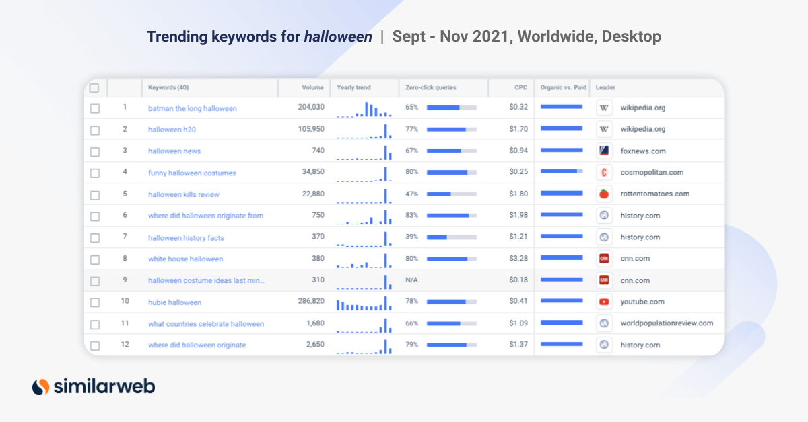Open the halloween history facts keyword
The image size is (808, 422).
pyautogui.click(x=186, y=237)
